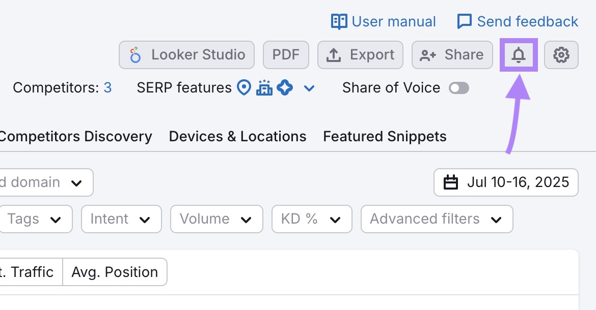
Task: Open the Advanced filters dropdown
Action: point(436,219)
